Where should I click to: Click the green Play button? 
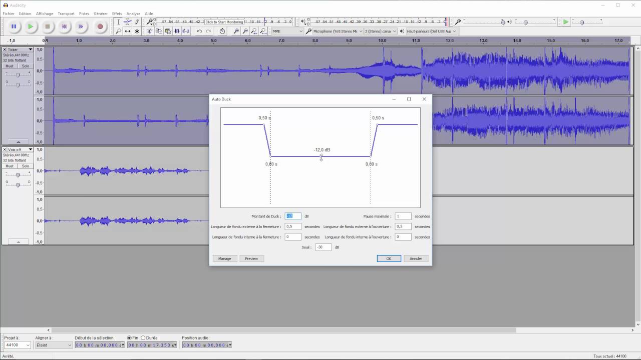pos(31,26)
